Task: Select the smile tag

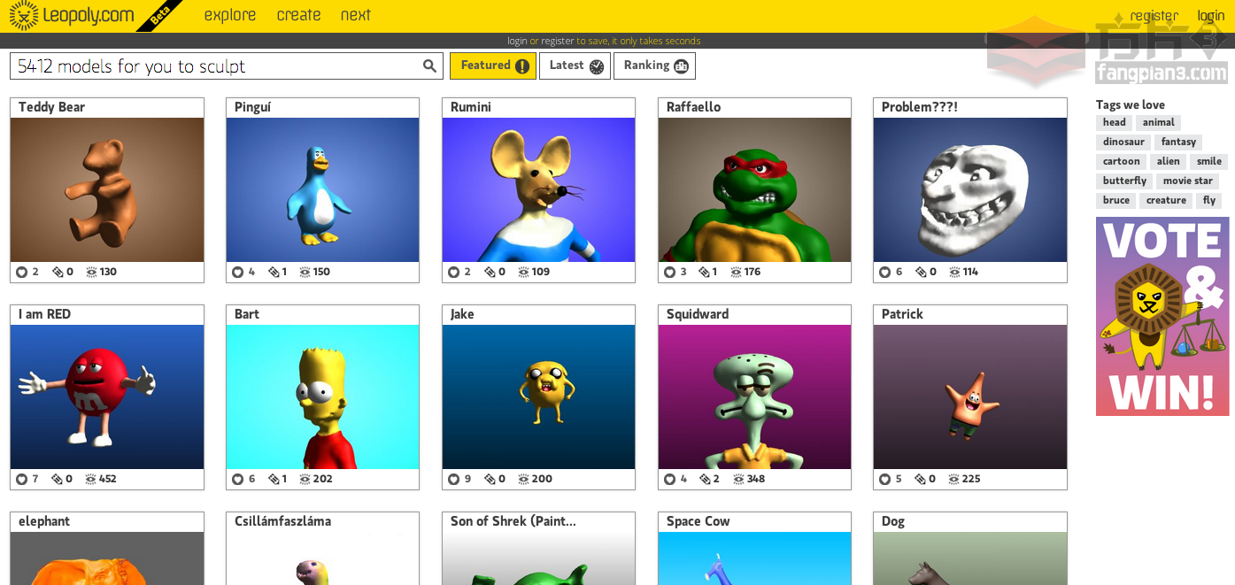Action: pyautogui.click(x=1209, y=162)
